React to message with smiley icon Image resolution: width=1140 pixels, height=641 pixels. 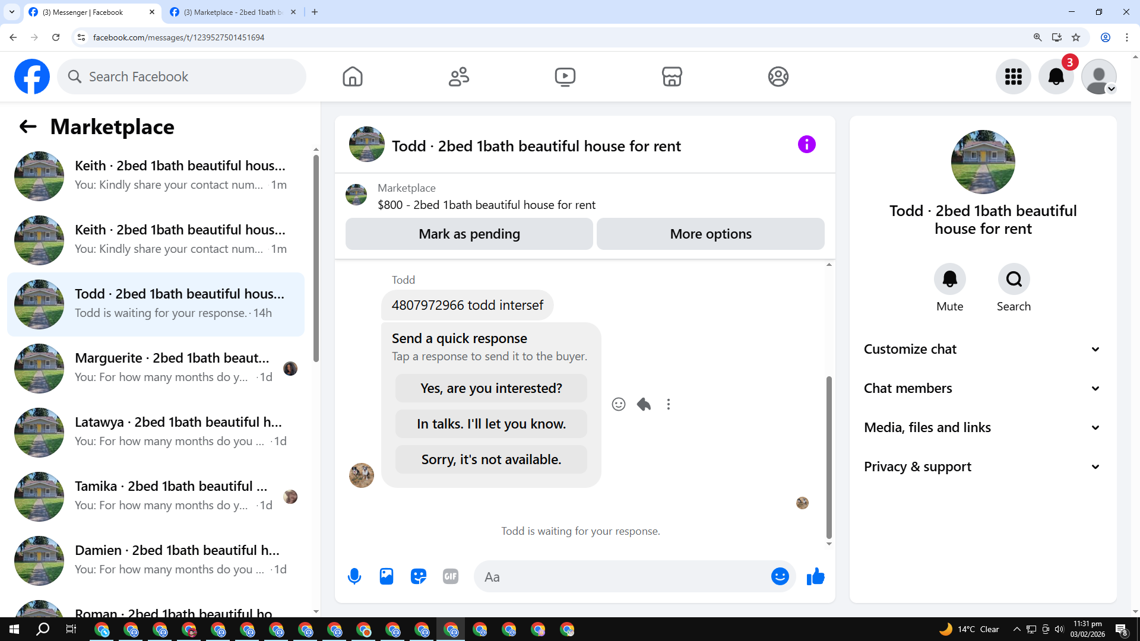619,404
